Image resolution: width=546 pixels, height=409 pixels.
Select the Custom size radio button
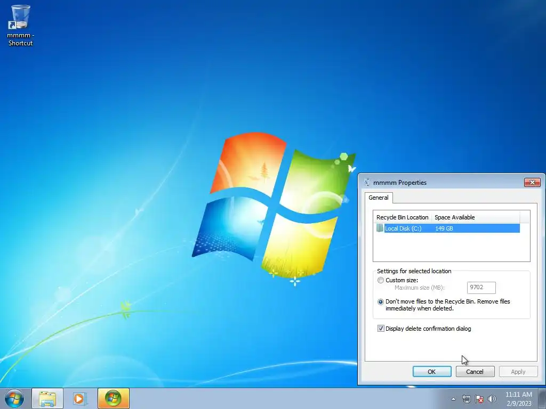[381, 280]
